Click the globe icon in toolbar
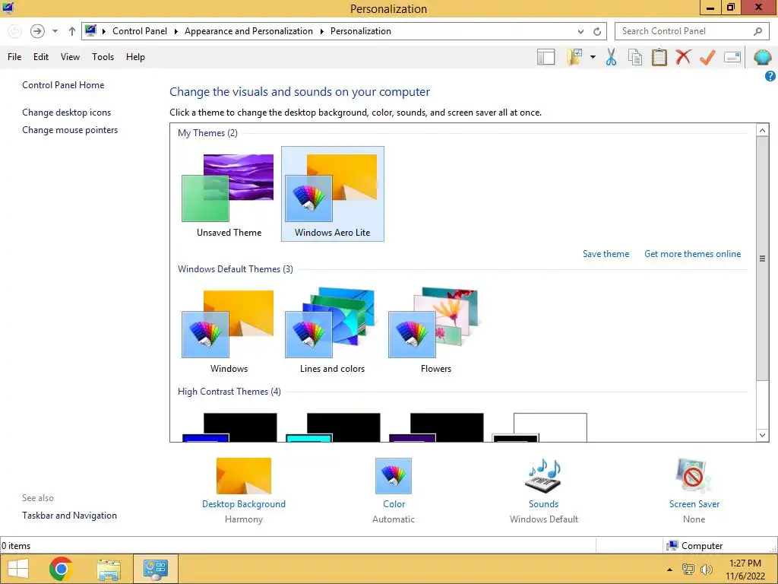The width and height of the screenshot is (778, 584). click(x=763, y=57)
